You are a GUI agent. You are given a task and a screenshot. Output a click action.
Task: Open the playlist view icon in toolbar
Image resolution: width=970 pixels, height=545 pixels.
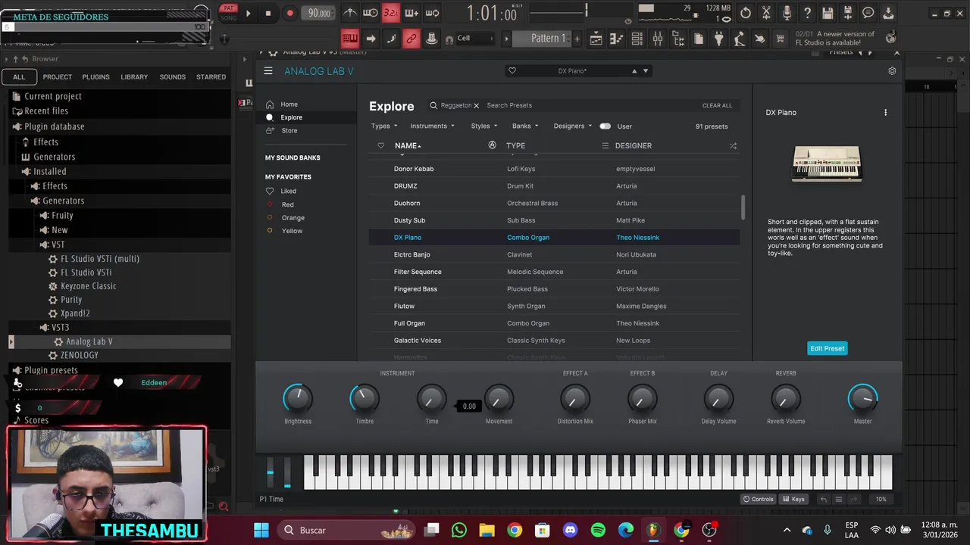596,39
